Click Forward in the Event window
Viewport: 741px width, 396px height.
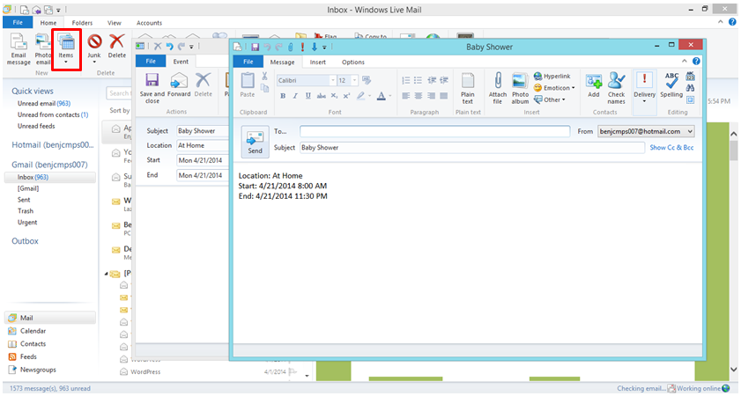pyautogui.click(x=179, y=85)
